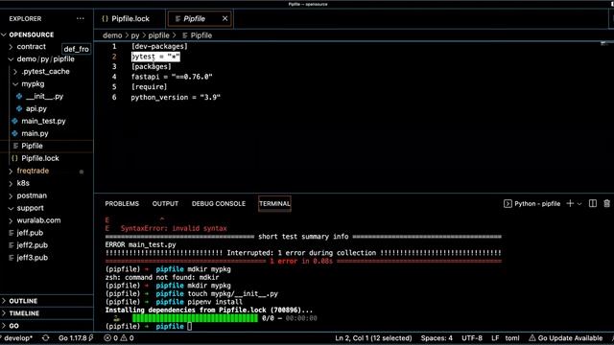Open api.py file

tap(36, 108)
